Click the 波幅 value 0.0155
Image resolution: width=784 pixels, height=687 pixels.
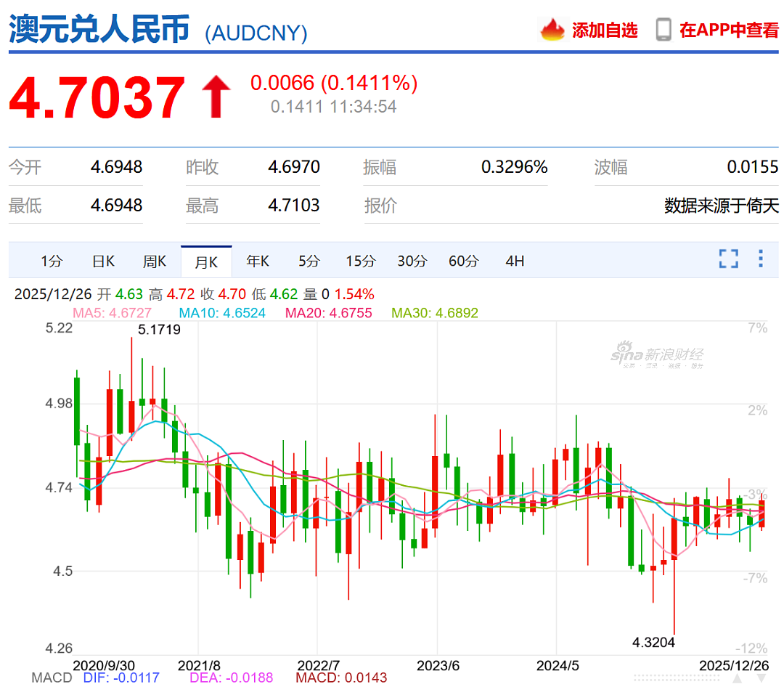click(753, 166)
